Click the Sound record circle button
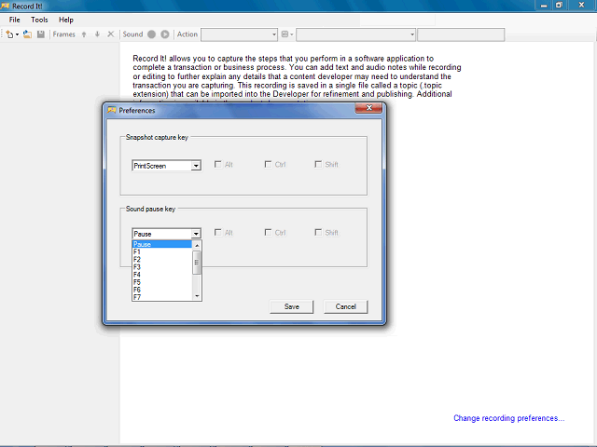The image size is (597, 447). click(x=151, y=34)
